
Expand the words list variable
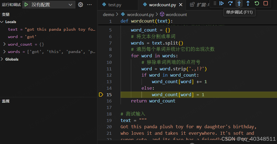(5, 52)
